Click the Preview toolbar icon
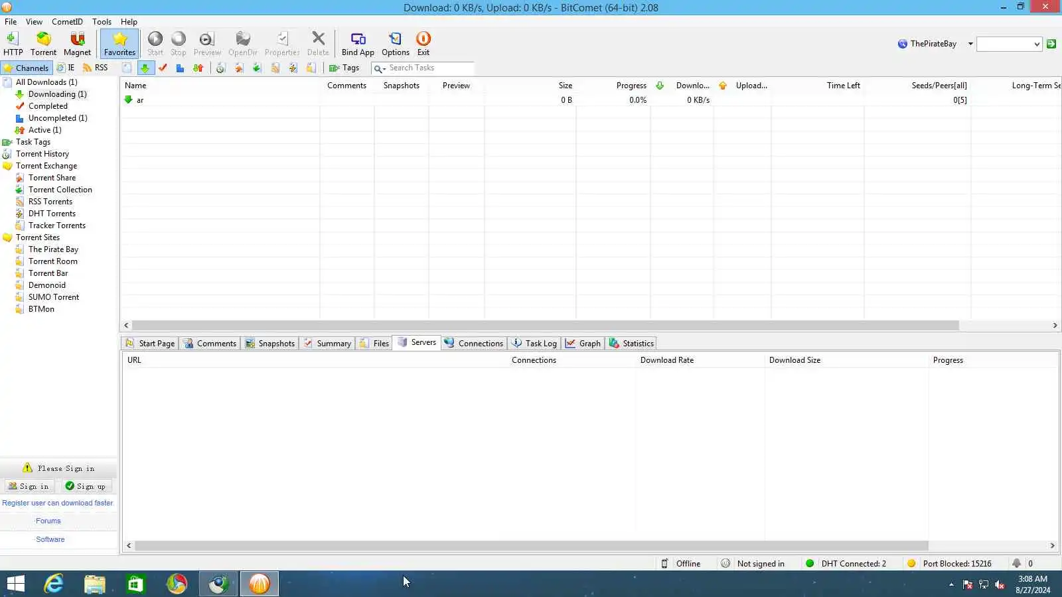The height and width of the screenshot is (597, 1062). pyautogui.click(x=207, y=44)
